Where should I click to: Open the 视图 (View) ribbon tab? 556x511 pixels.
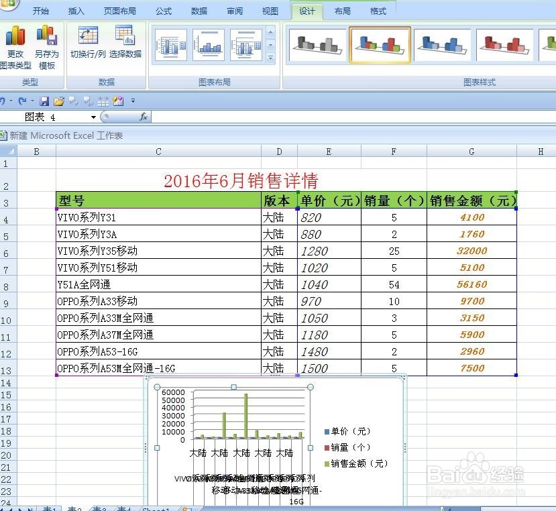(x=270, y=11)
